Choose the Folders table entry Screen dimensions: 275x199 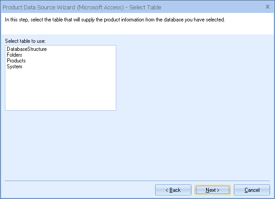(16, 55)
